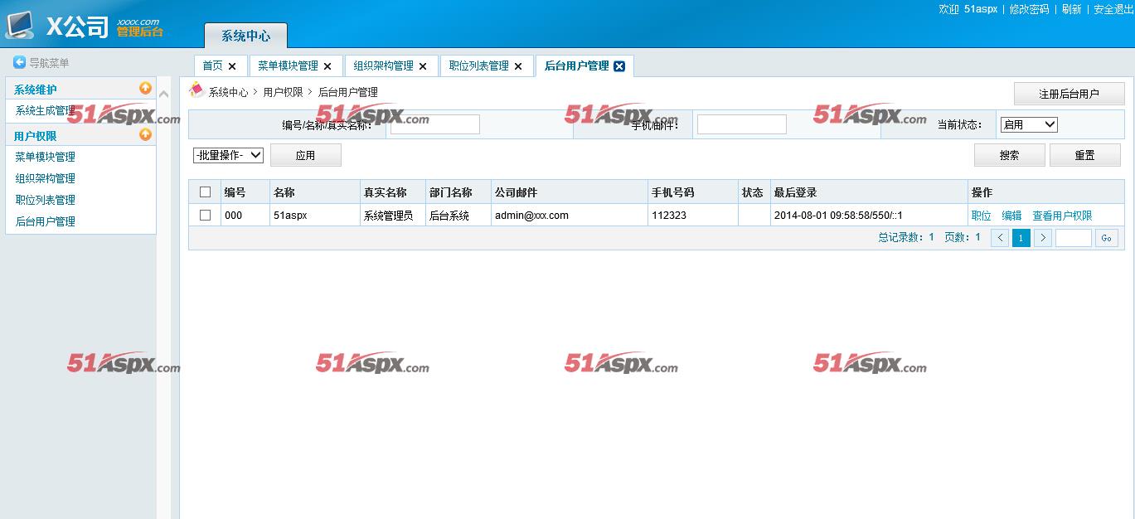Close the 菜单模块管理 tab
The image size is (1135, 519).
click(327, 66)
